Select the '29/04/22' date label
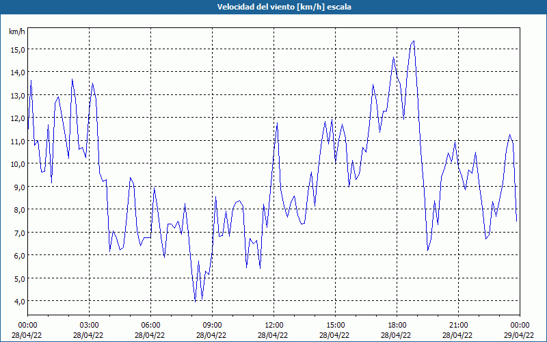The image size is (547, 342). (519, 335)
